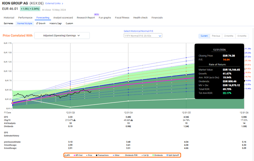
Task: Click the Closing Price EUR 74.38 value
Action: [229, 56]
